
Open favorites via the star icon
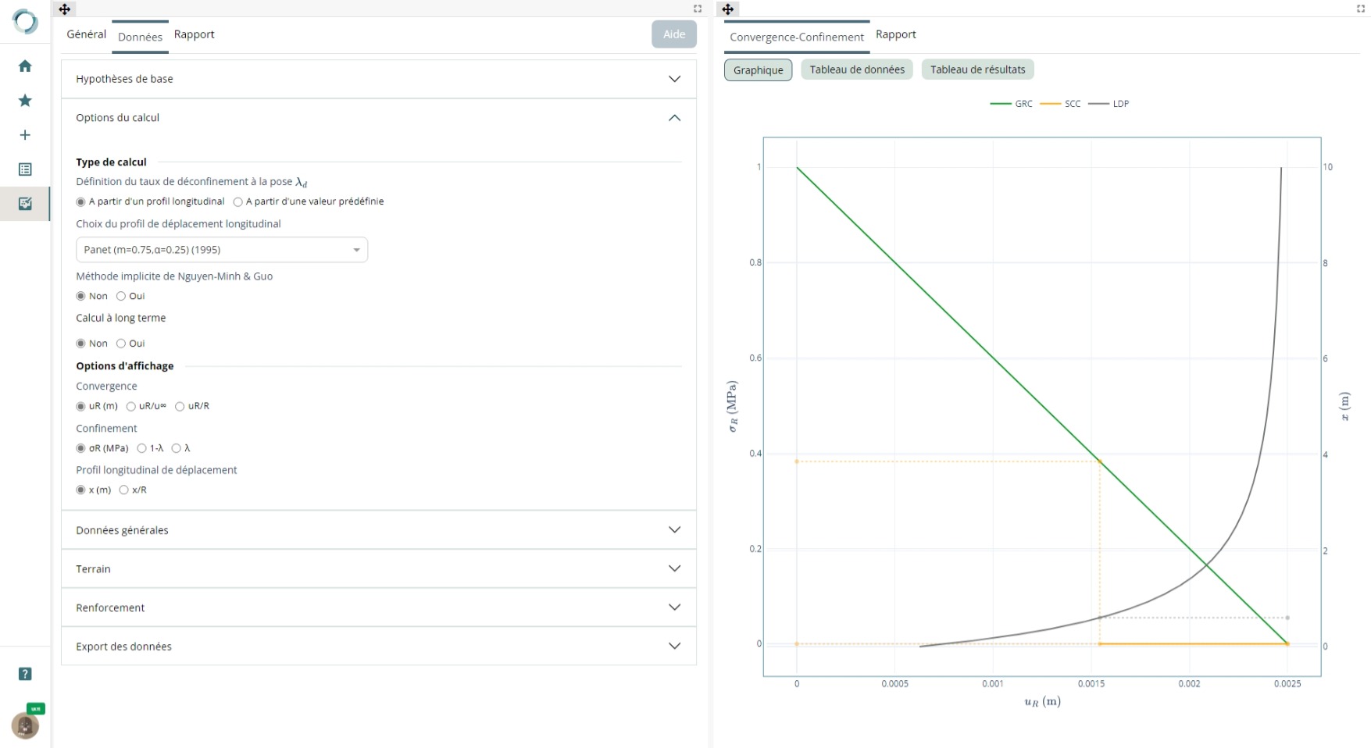(25, 101)
